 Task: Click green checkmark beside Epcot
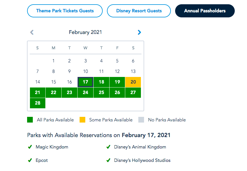pyautogui.click(x=30, y=160)
